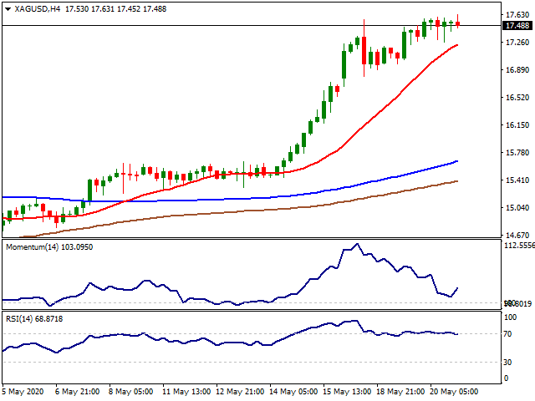Click the 14 May 05:00 time label
Screen dimensions: 535x401
coord(293,392)
